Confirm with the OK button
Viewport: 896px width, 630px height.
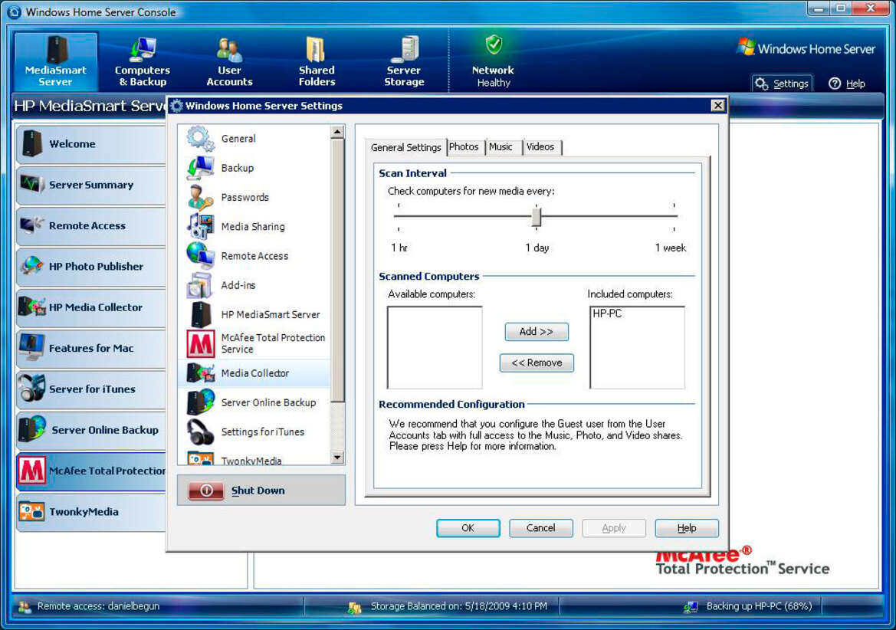(468, 528)
